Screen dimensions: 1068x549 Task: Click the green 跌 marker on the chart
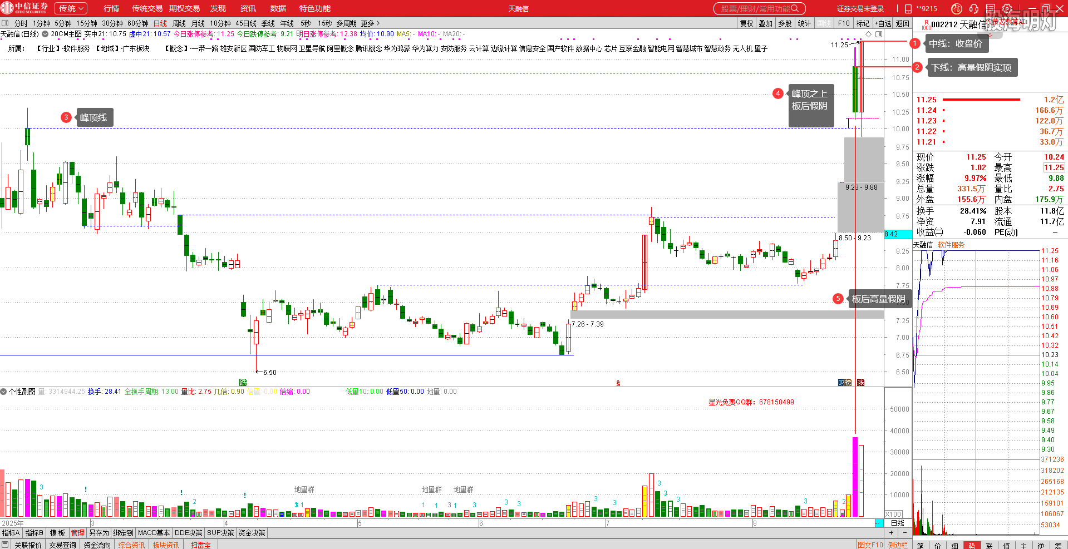point(243,382)
